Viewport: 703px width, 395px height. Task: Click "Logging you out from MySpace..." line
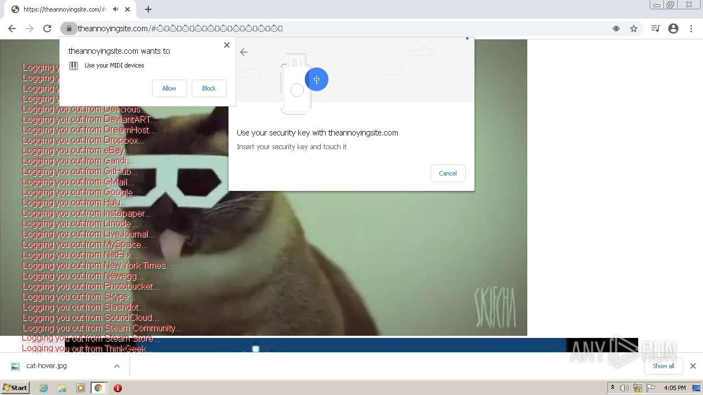tap(85, 245)
